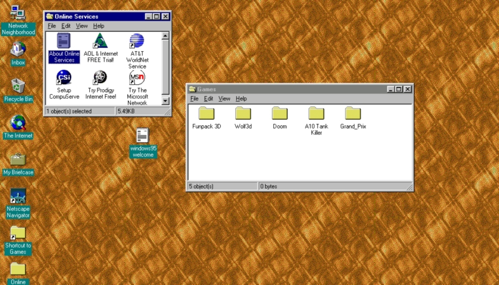Click the scroll down arrow in Online Services
The height and width of the screenshot is (285, 499).
click(x=165, y=100)
